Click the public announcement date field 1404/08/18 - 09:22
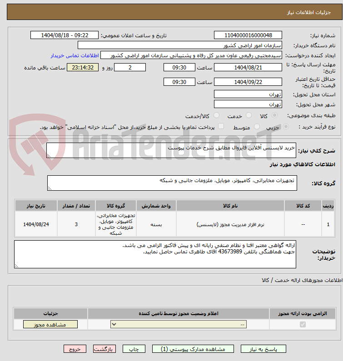 click(65, 35)
